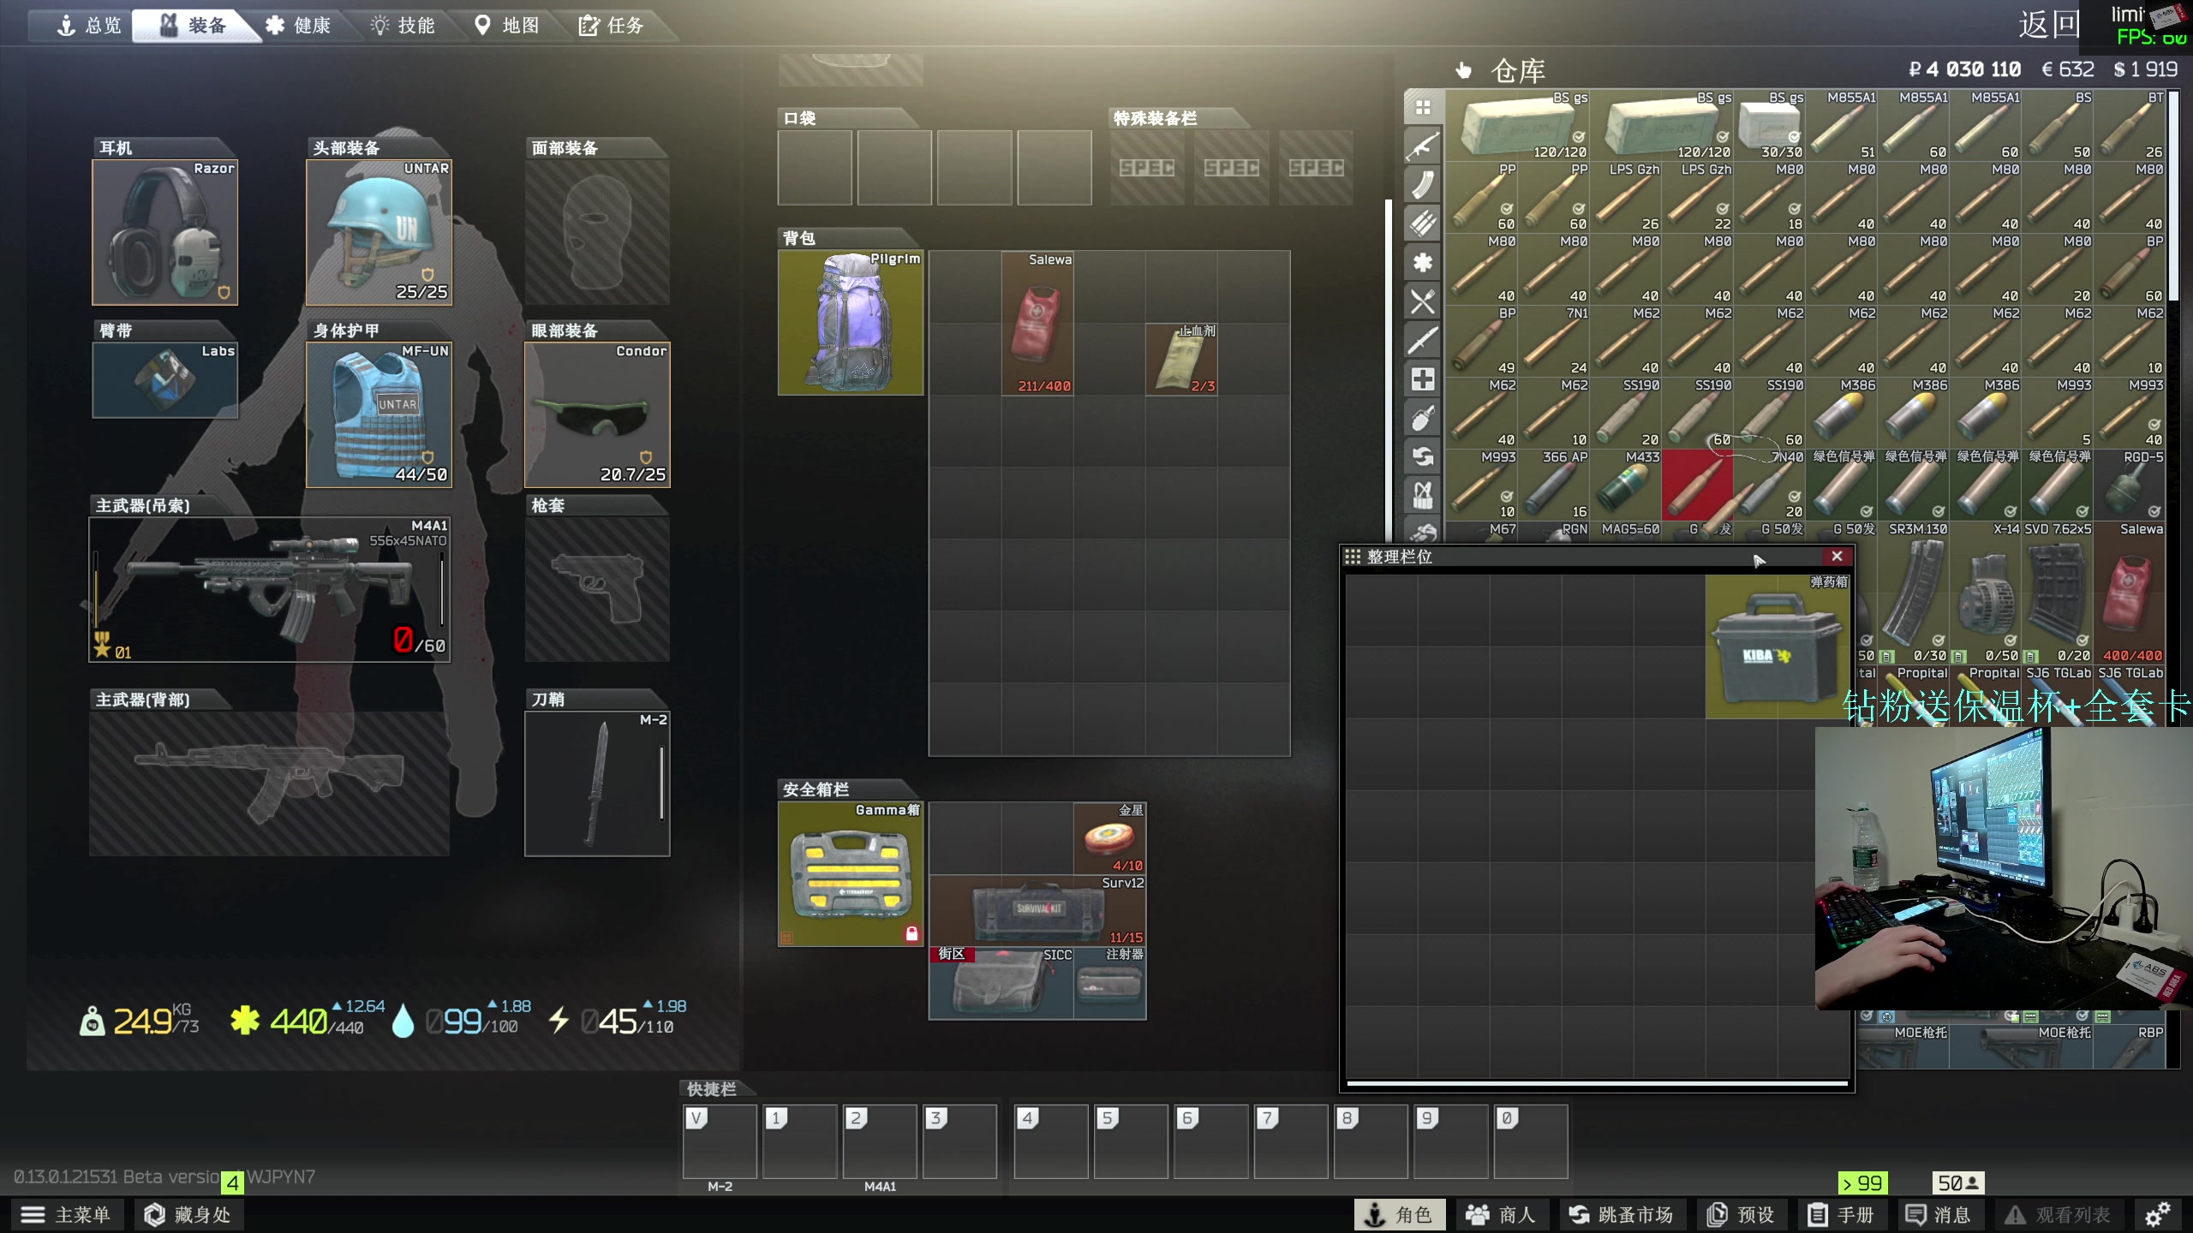Filter the stash by melee knife icon
Image resolution: width=2193 pixels, height=1233 pixels.
coord(1423,340)
